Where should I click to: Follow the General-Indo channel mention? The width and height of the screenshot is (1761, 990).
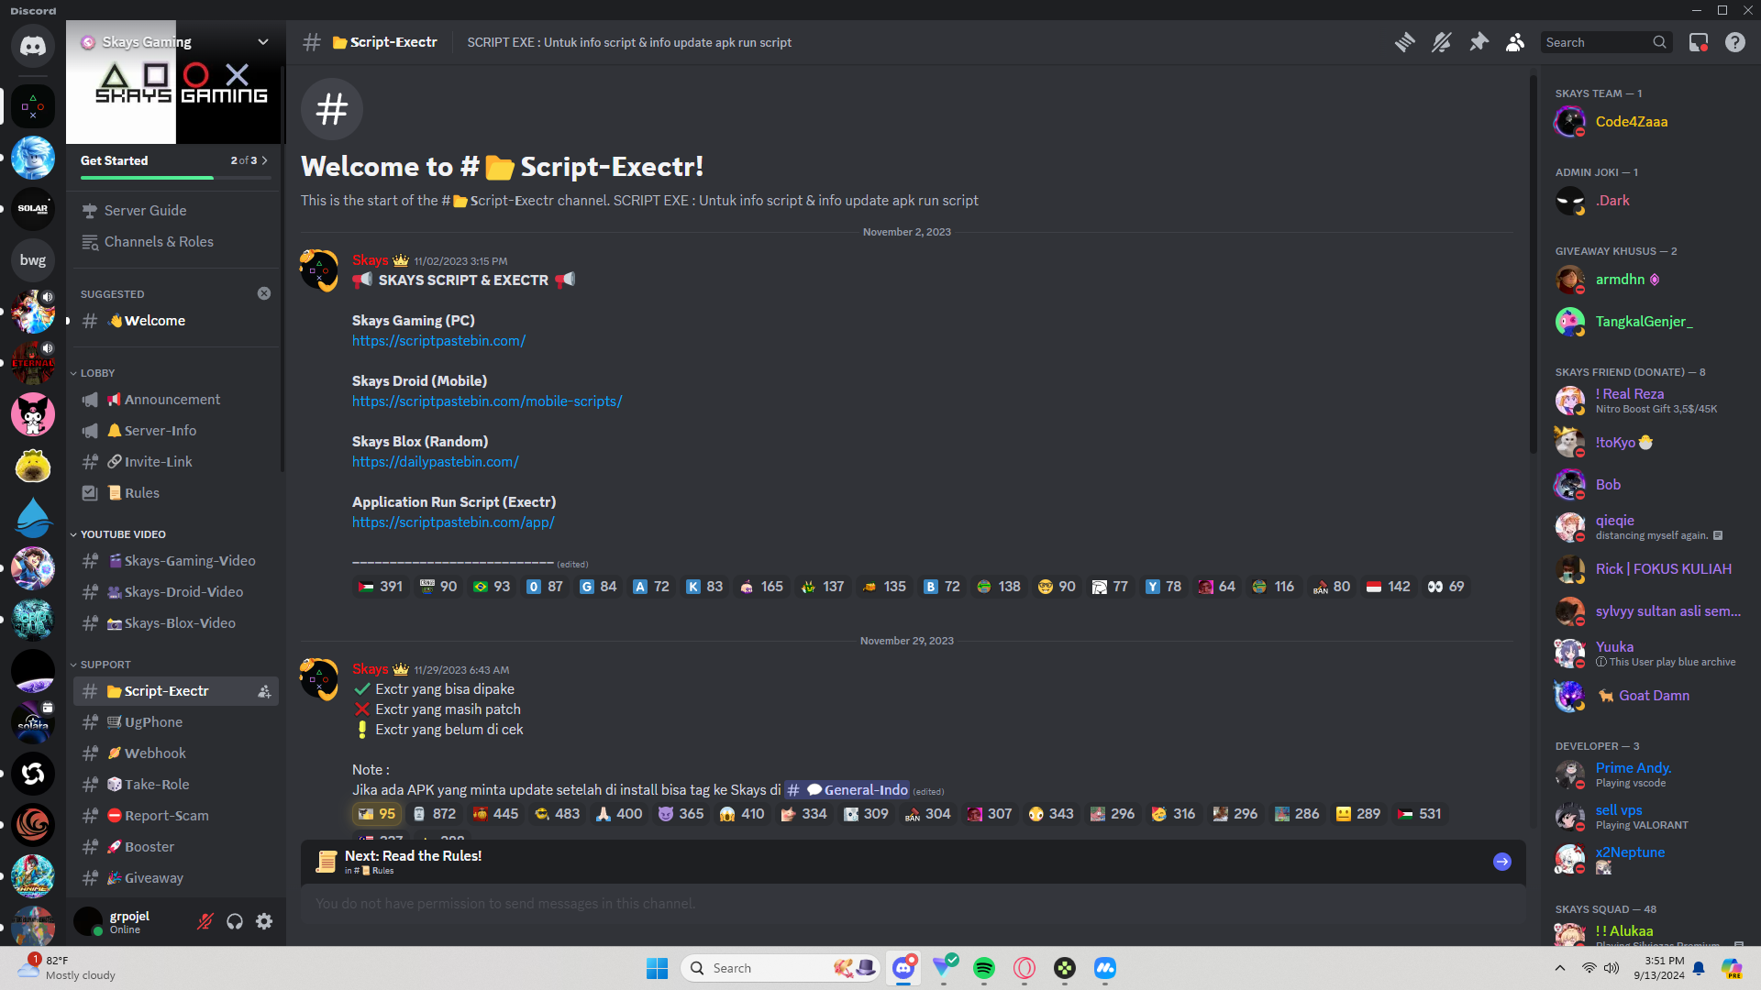click(847, 790)
